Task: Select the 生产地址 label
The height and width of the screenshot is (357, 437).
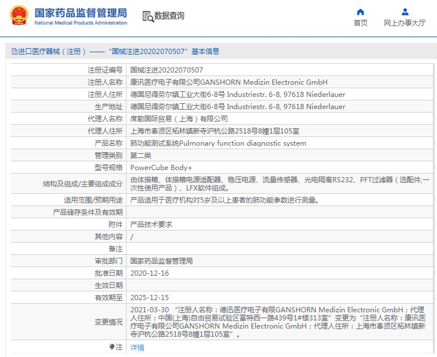Action: (x=109, y=107)
